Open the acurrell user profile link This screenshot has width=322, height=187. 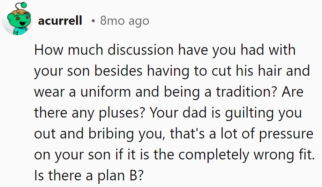click(x=60, y=21)
